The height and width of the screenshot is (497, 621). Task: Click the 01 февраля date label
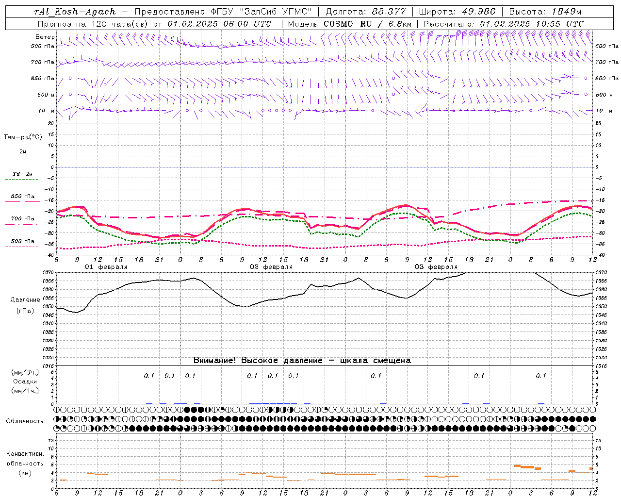(106, 267)
